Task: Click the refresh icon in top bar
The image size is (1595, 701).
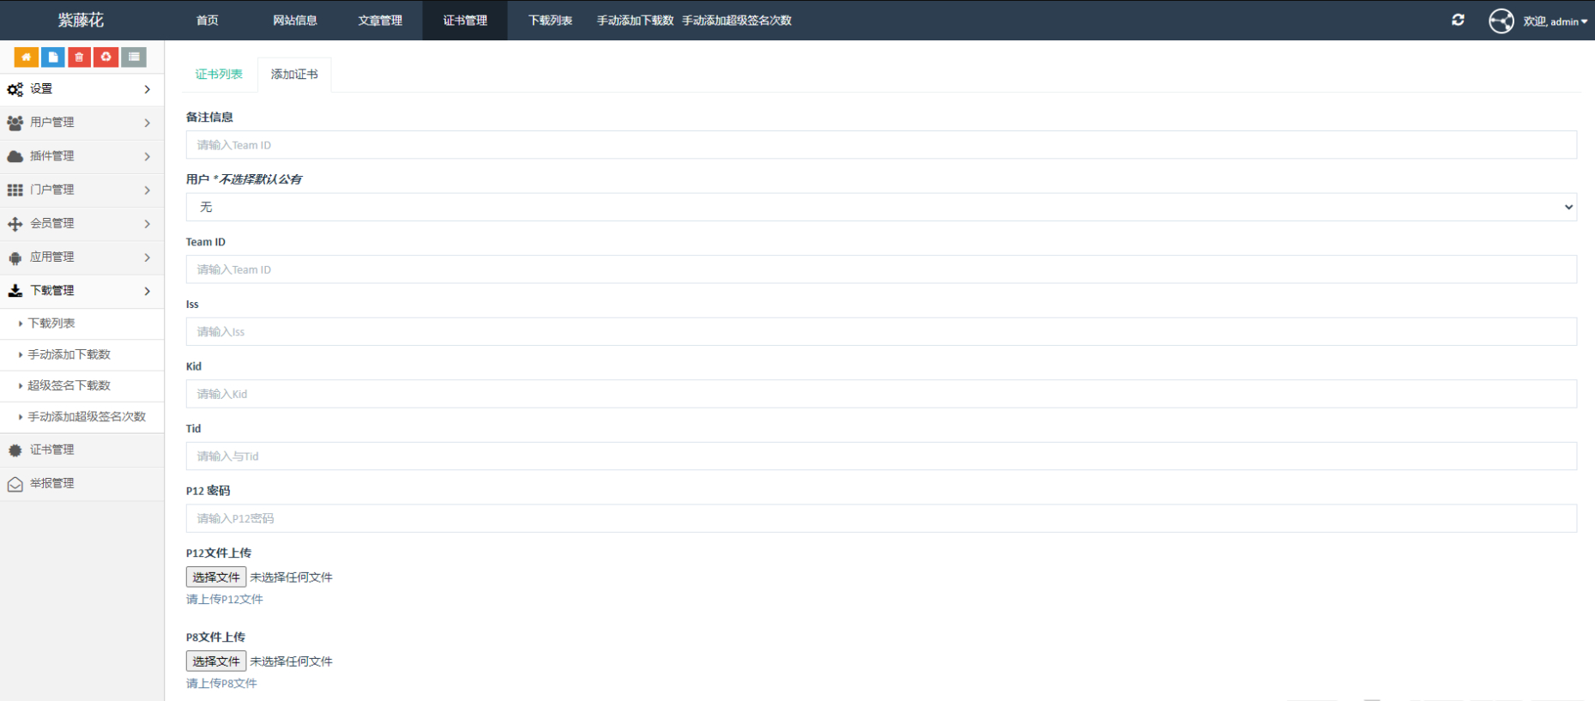Action: 1458,20
